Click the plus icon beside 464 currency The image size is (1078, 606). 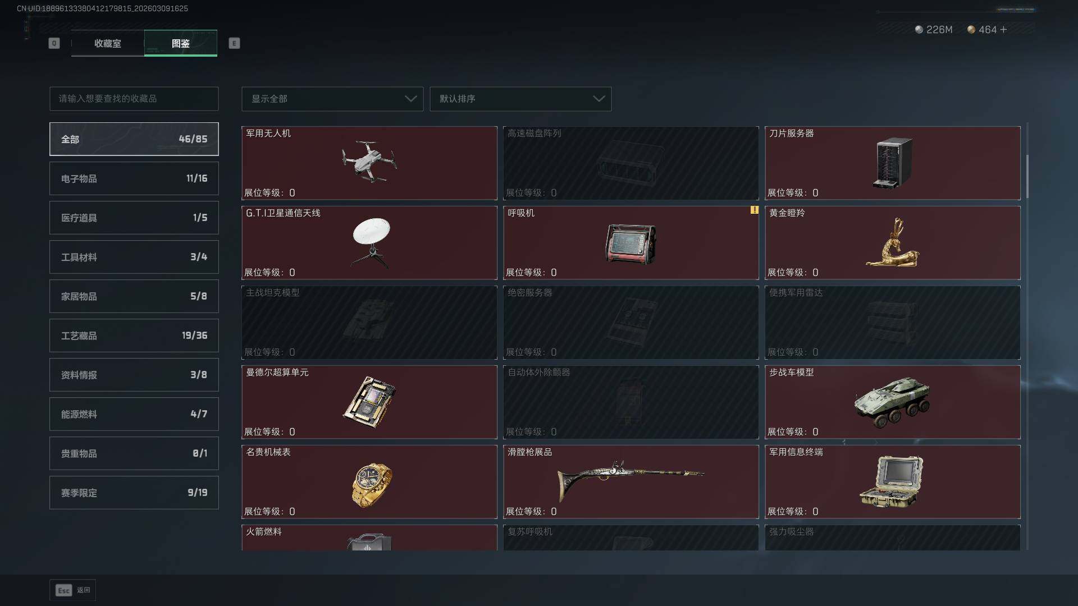point(1003,29)
